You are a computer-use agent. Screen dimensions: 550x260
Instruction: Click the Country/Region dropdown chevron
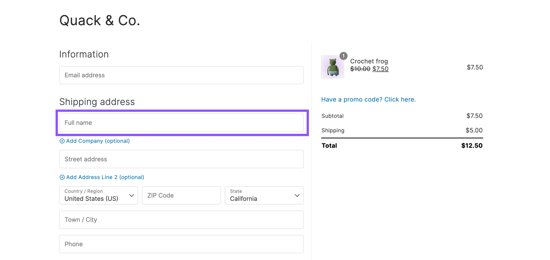[x=131, y=195]
